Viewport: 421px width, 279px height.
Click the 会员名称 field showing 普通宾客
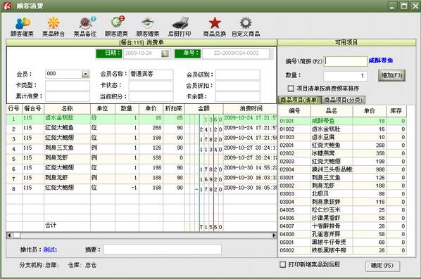[151, 74]
